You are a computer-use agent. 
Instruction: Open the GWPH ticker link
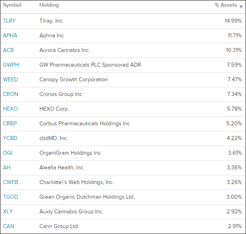click(11, 65)
